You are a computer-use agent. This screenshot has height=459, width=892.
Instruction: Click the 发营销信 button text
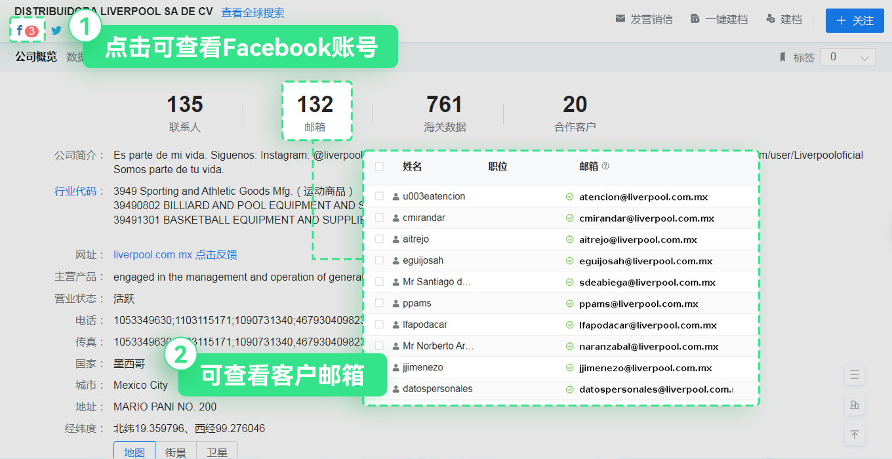click(651, 20)
